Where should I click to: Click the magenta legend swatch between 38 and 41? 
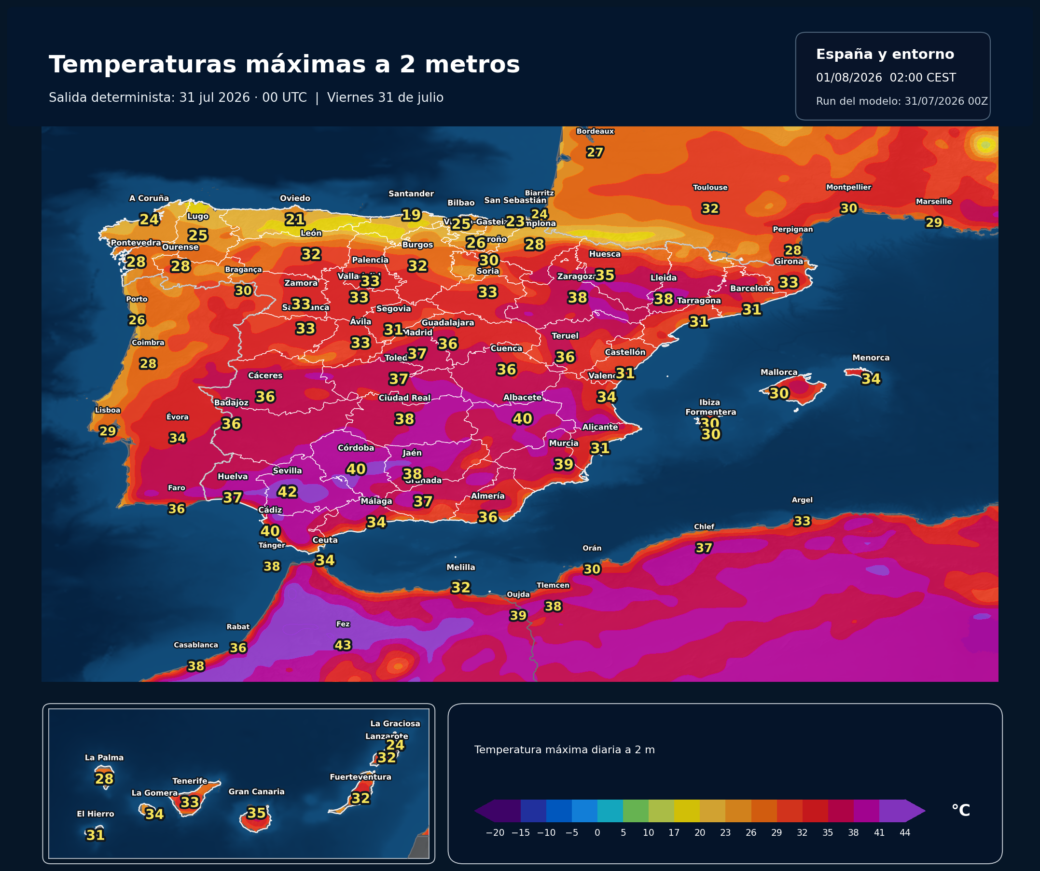click(x=866, y=811)
